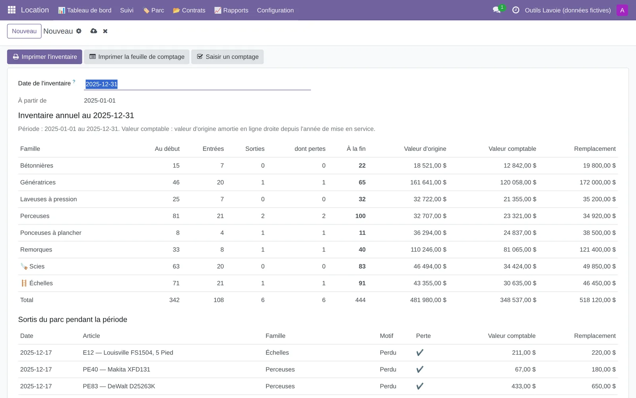
Task: Click the Perte checkmark for PE83 DeWalt row
Action: pyautogui.click(x=420, y=386)
